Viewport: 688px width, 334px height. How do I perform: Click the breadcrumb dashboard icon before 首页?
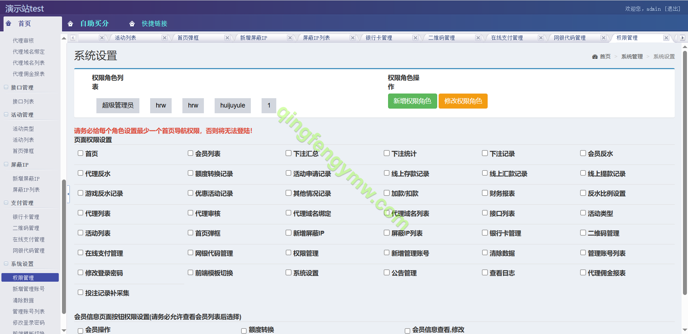click(595, 57)
